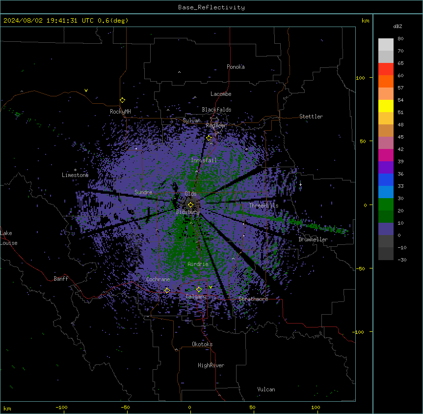This screenshot has height=414, width=423.
Task: Click the Banff city label
Action: click(61, 279)
